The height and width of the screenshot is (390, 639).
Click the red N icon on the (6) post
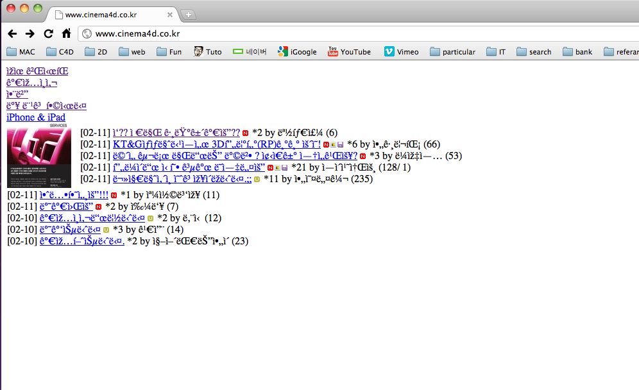pyautogui.click(x=245, y=133)
